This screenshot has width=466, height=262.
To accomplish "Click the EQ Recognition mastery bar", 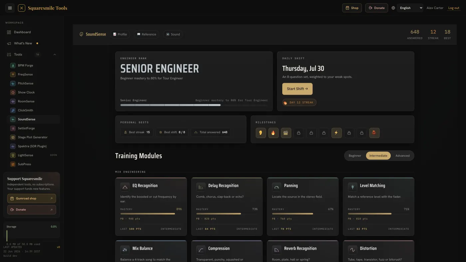I will pos(151,214).
